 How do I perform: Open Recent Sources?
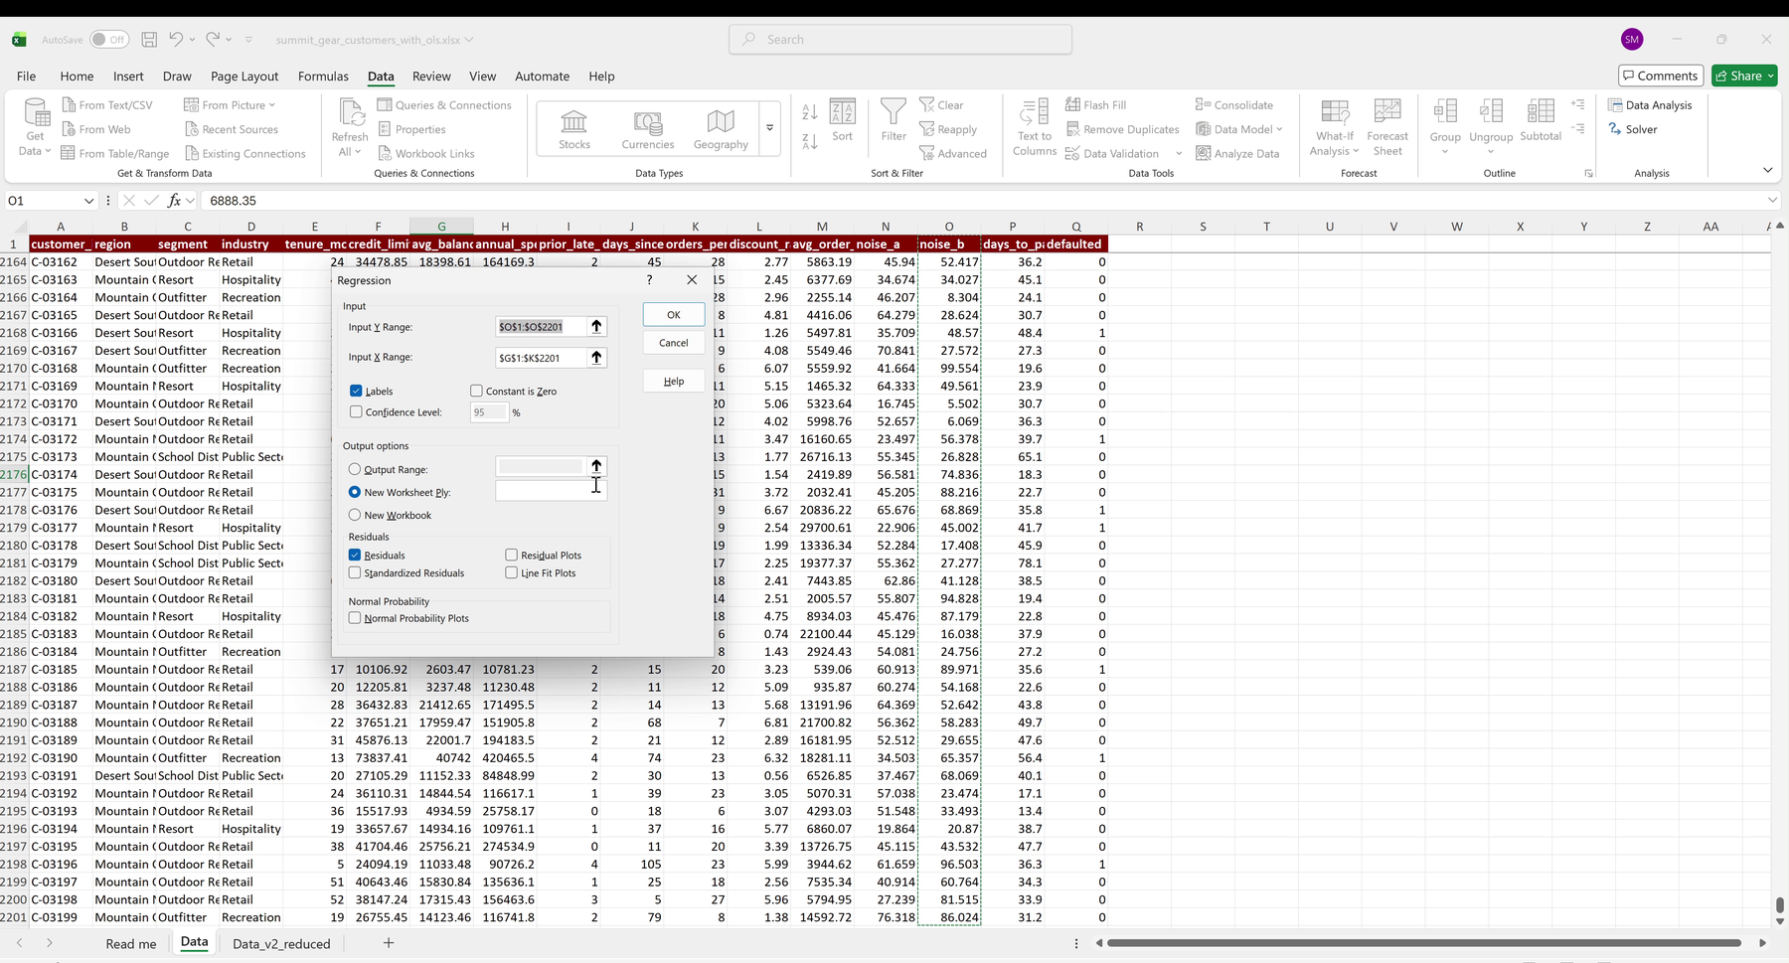[x=232, y=129]
